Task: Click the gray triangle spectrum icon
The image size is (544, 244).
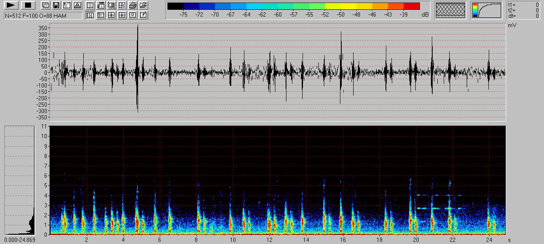Action: pos(77,6)
